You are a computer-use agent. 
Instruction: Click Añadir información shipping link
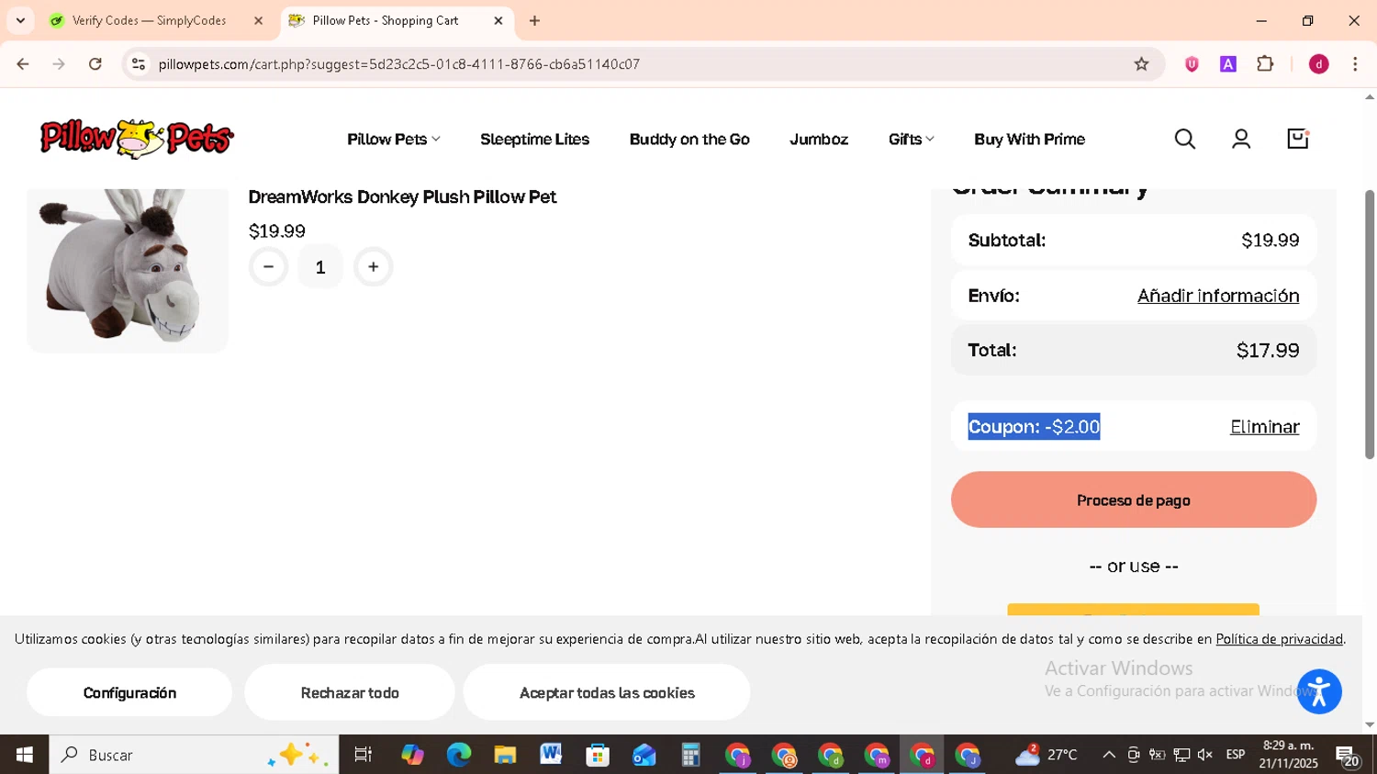click(x=1218, y=296)
